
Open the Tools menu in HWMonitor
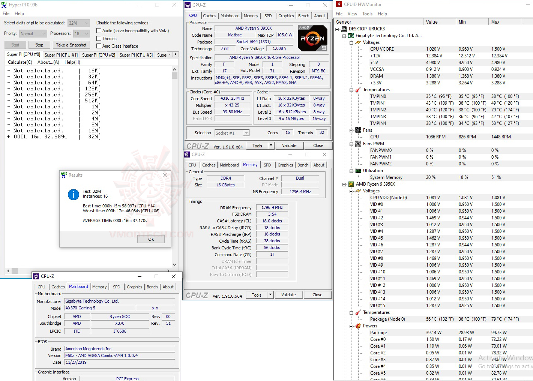click(x=368, y=14)
